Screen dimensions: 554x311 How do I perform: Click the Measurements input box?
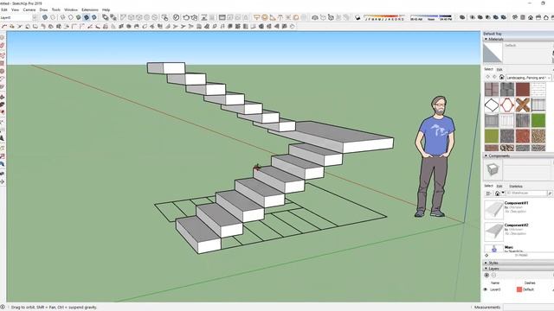pyautogui.click(x=528, y=308)
